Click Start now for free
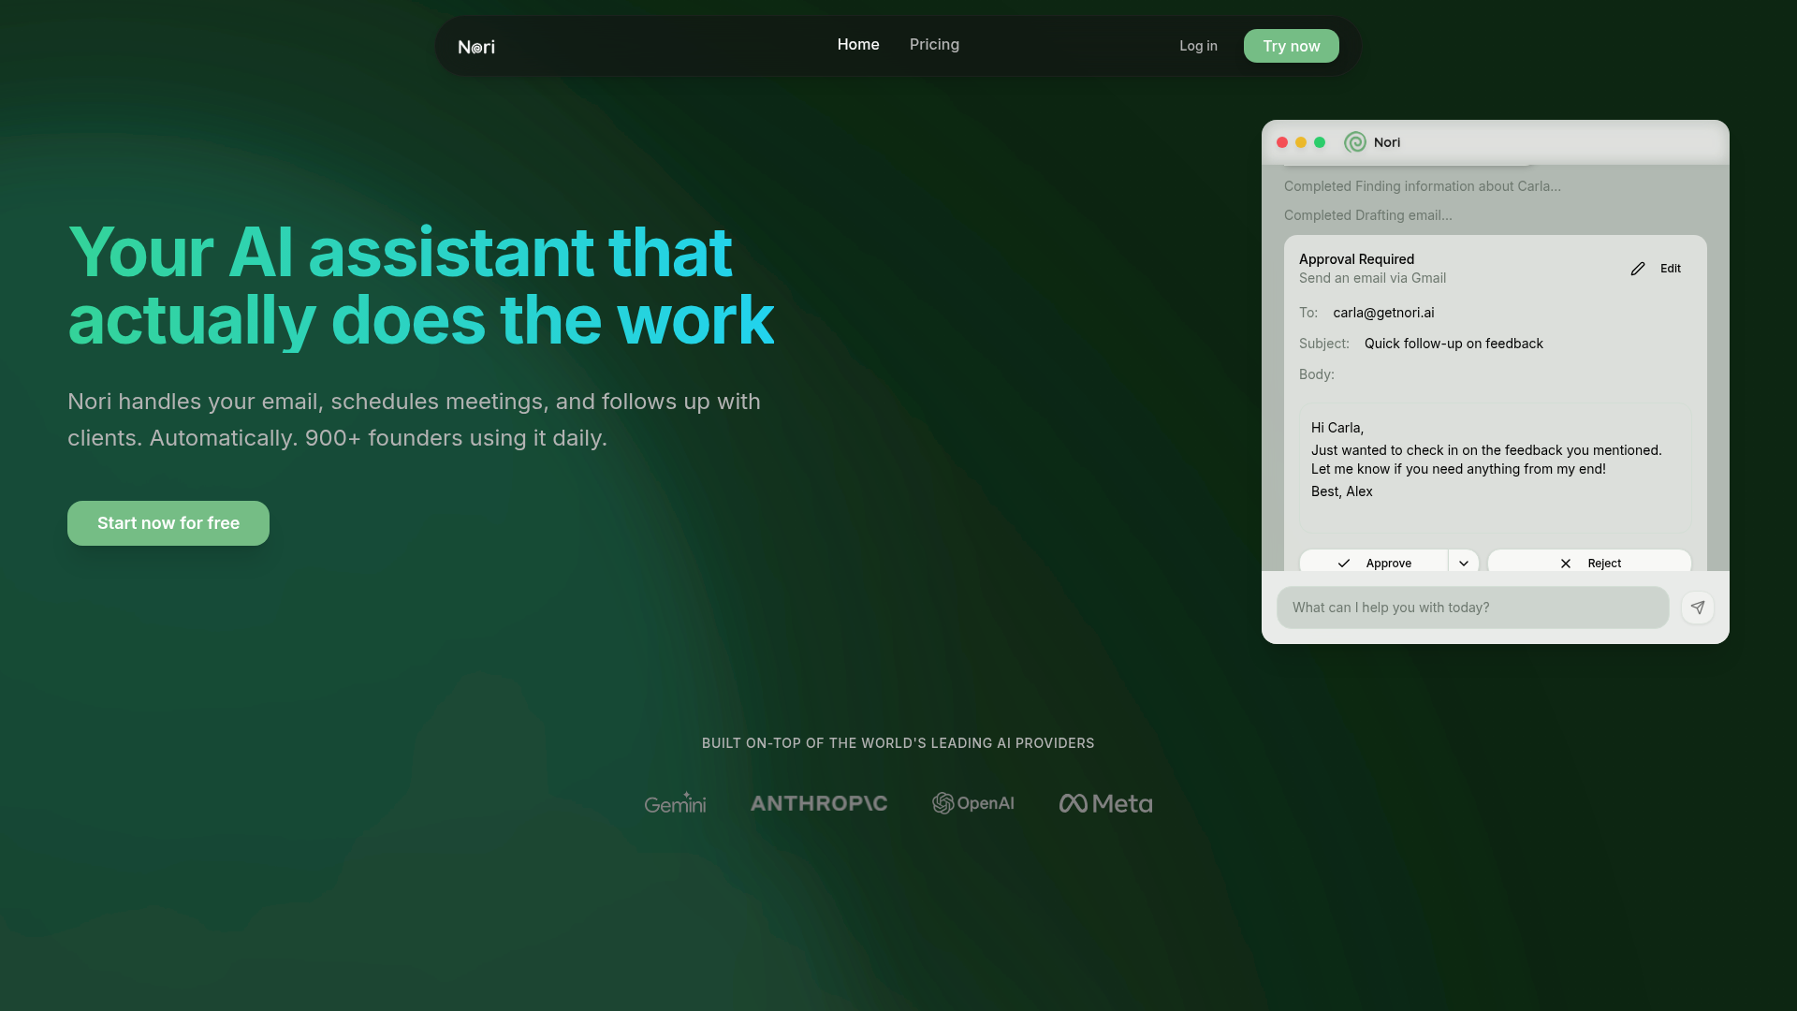Image resolution: width=1797 pixels, height=1011 pixels. pos(168,523)
